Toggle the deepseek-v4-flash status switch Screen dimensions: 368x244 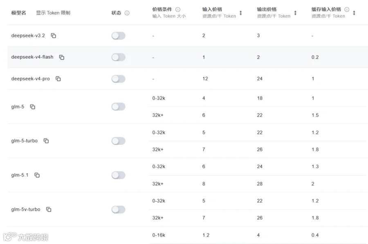(x=118, y=57)
